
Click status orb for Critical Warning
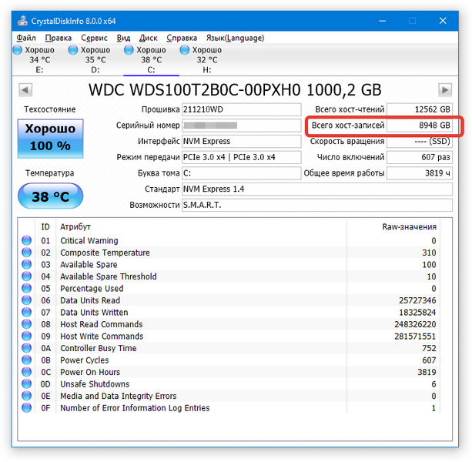[26, 240]
